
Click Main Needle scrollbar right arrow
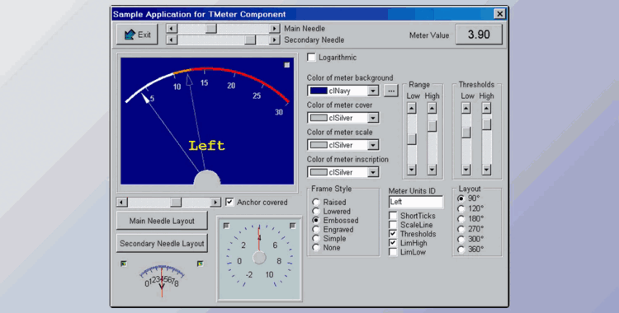point(275,28)
